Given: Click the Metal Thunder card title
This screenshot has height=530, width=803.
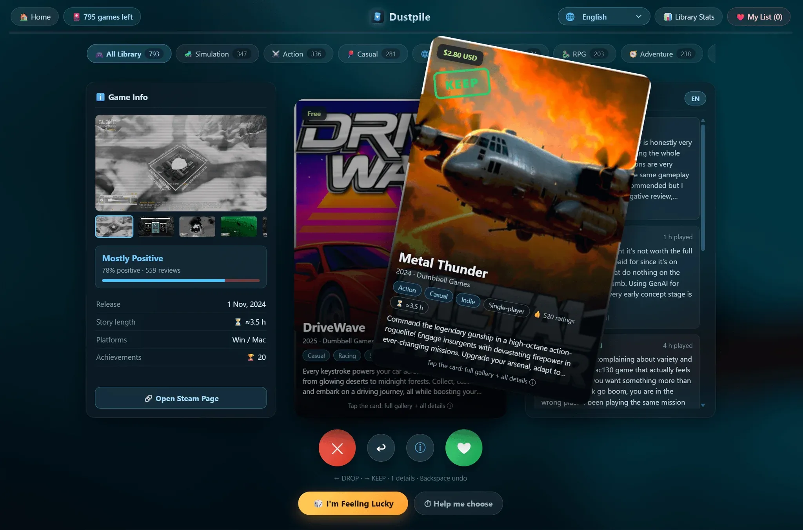Looking at the screenshot, I should (443, 265).
